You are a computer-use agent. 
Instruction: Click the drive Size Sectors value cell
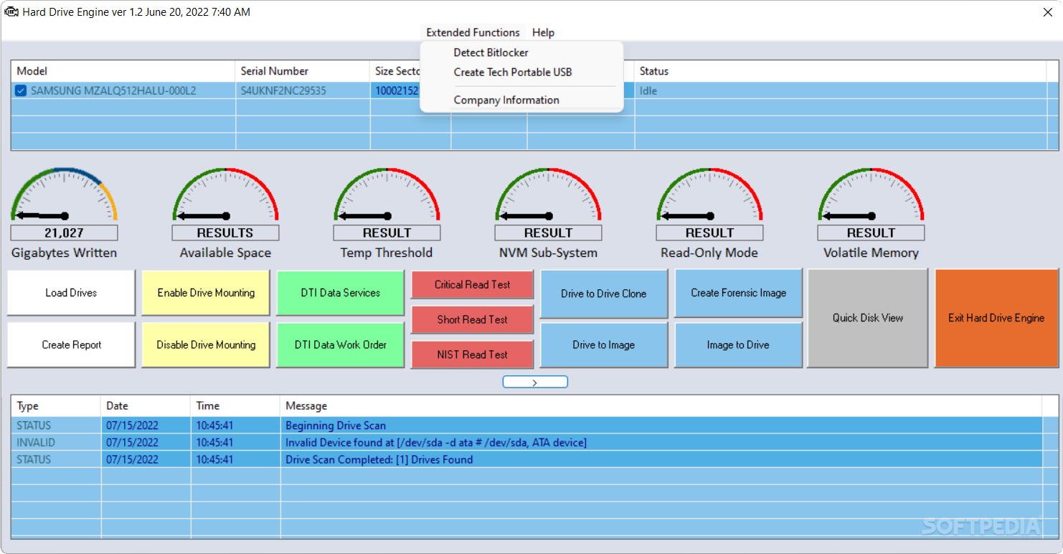pos(396,91)
